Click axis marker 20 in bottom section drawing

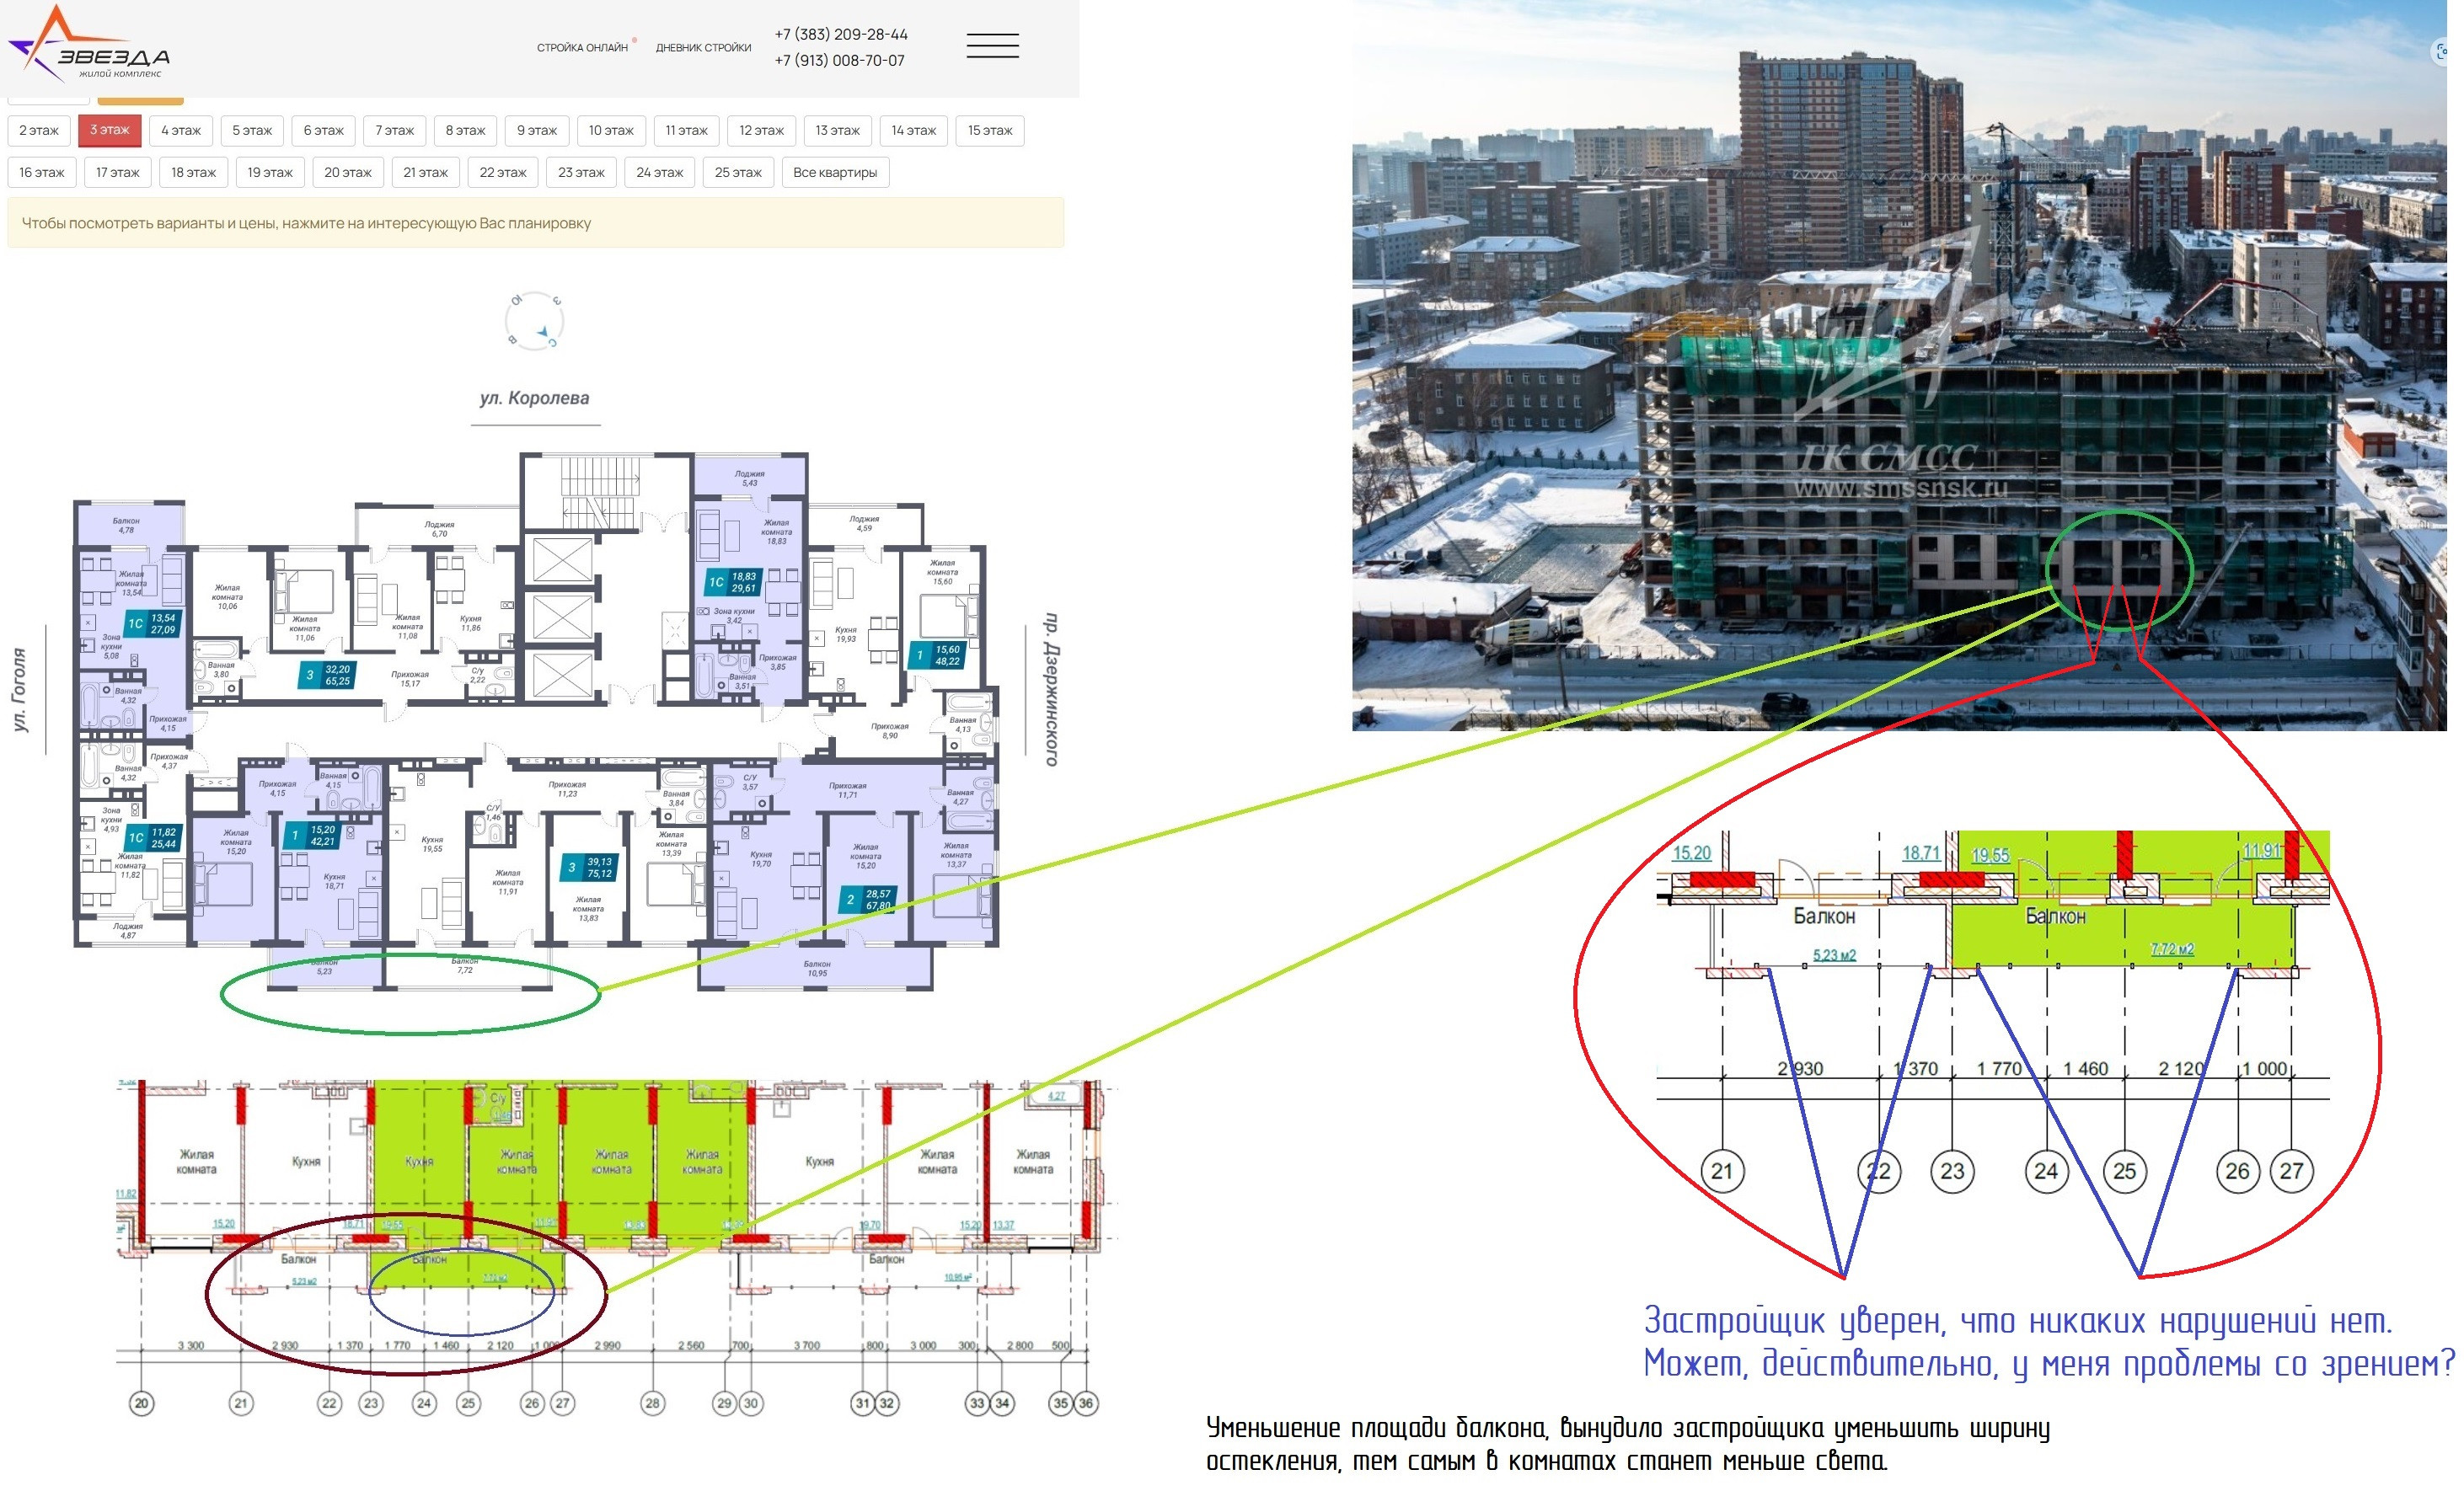pos(141,1403)
